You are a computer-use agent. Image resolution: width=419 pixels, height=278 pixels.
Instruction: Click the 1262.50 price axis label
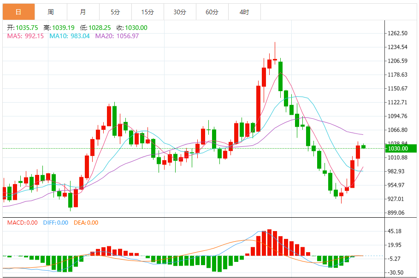coord(398,33)
